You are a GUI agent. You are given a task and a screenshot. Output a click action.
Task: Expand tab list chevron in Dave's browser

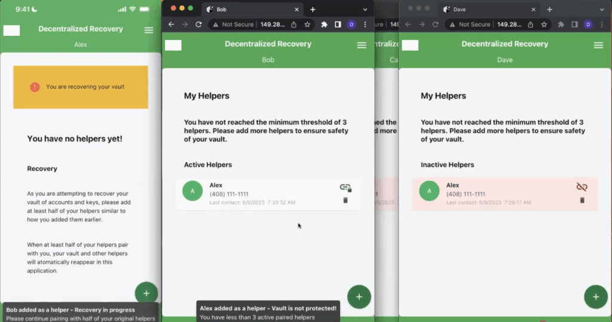(602, 10)
